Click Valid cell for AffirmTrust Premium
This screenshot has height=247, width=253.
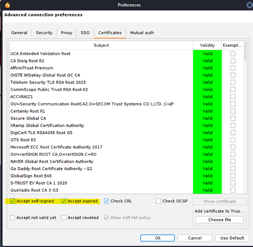[207, 68]
